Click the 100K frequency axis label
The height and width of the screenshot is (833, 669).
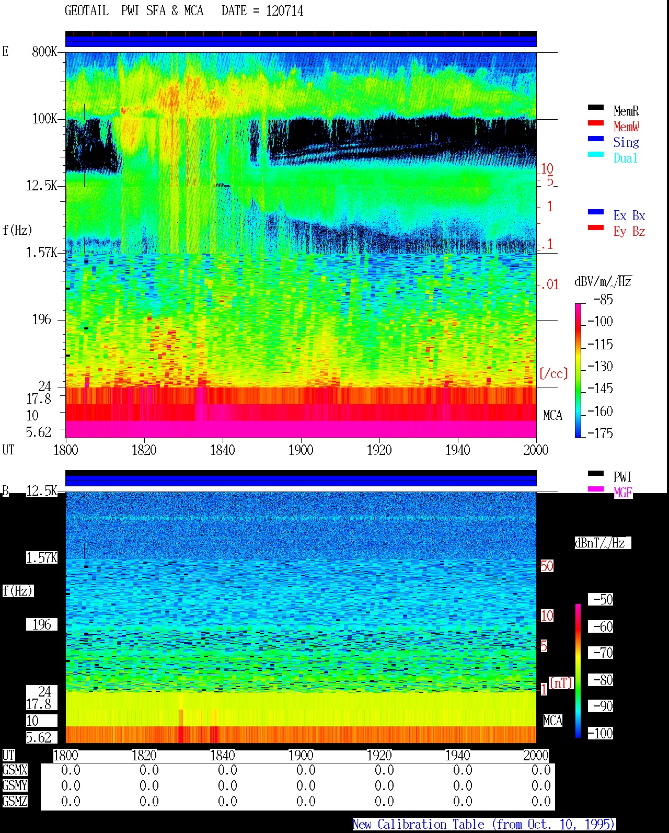[x=44, y=118]
